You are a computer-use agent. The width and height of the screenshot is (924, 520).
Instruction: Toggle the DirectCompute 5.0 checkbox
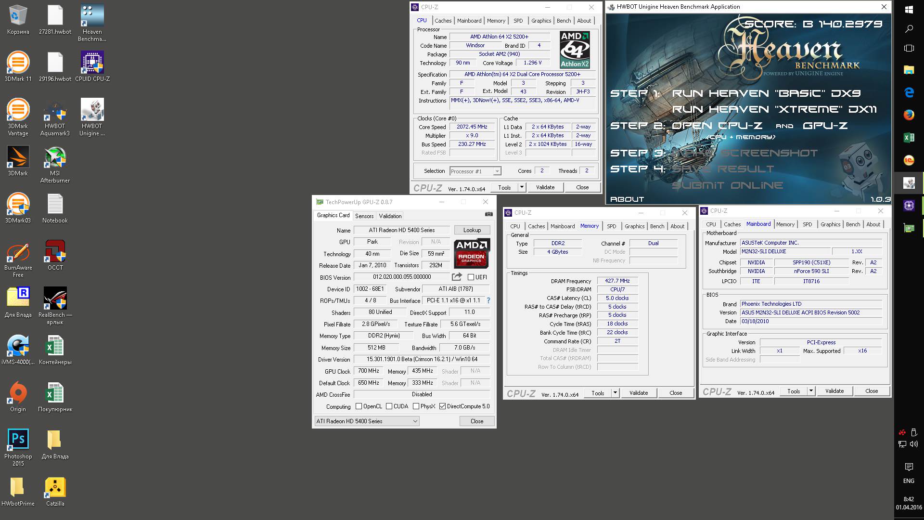442,406
